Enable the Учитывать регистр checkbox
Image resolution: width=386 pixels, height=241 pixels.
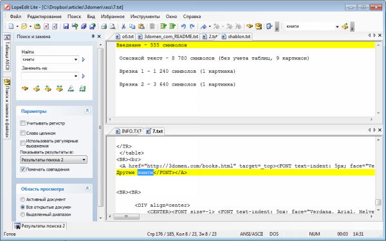[x=23, y=123]
